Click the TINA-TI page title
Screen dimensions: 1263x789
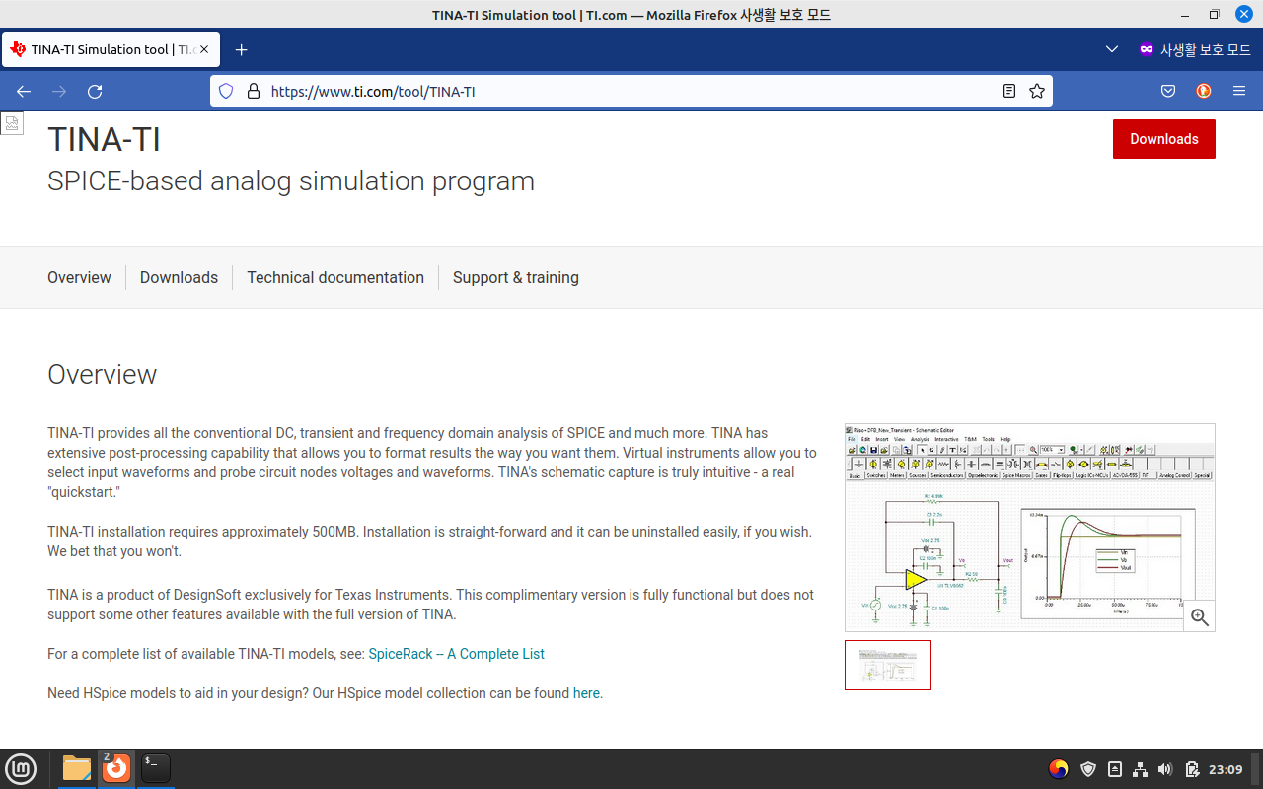[x=104, y=139]
